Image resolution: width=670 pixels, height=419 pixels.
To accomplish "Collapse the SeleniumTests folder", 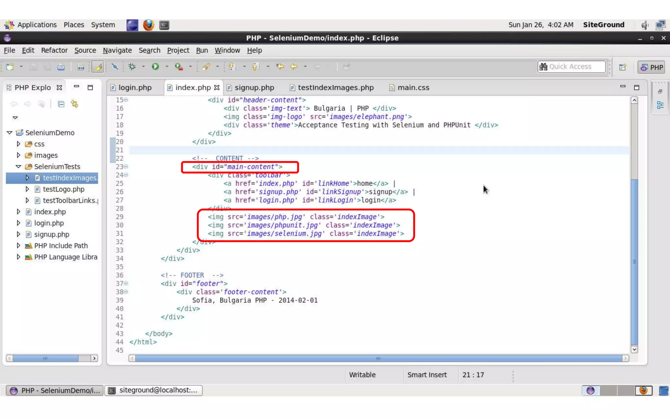I will click(x=18, y=167).
